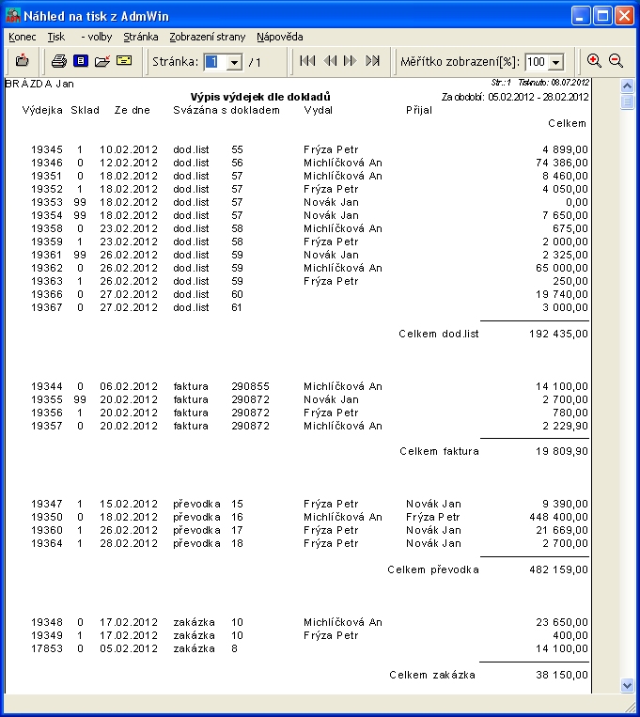Click the 'Celkem' column header

[568, 123]
